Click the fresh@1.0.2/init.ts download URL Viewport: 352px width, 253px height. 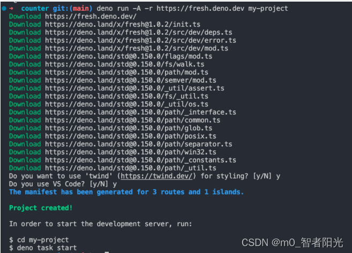[x=123, y=24]
